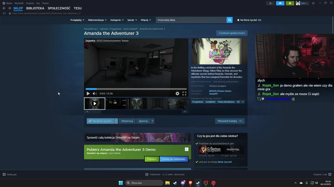
Task: Click Wyświetl kolejkę button
Action: click(x=230, y=121)
